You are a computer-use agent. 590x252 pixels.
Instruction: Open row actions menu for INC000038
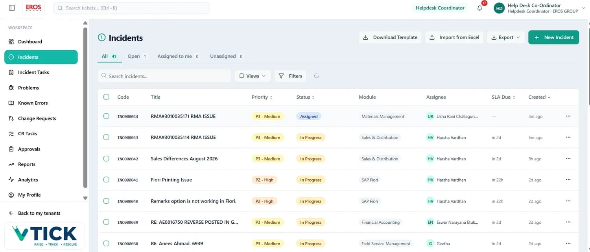coord(568,243)
